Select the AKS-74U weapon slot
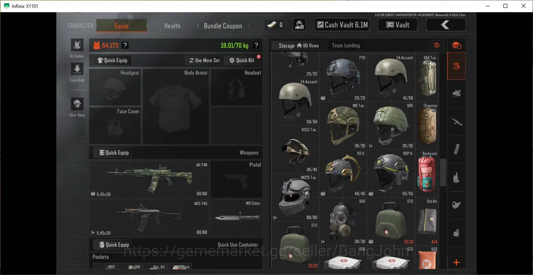 coord(149,218)
